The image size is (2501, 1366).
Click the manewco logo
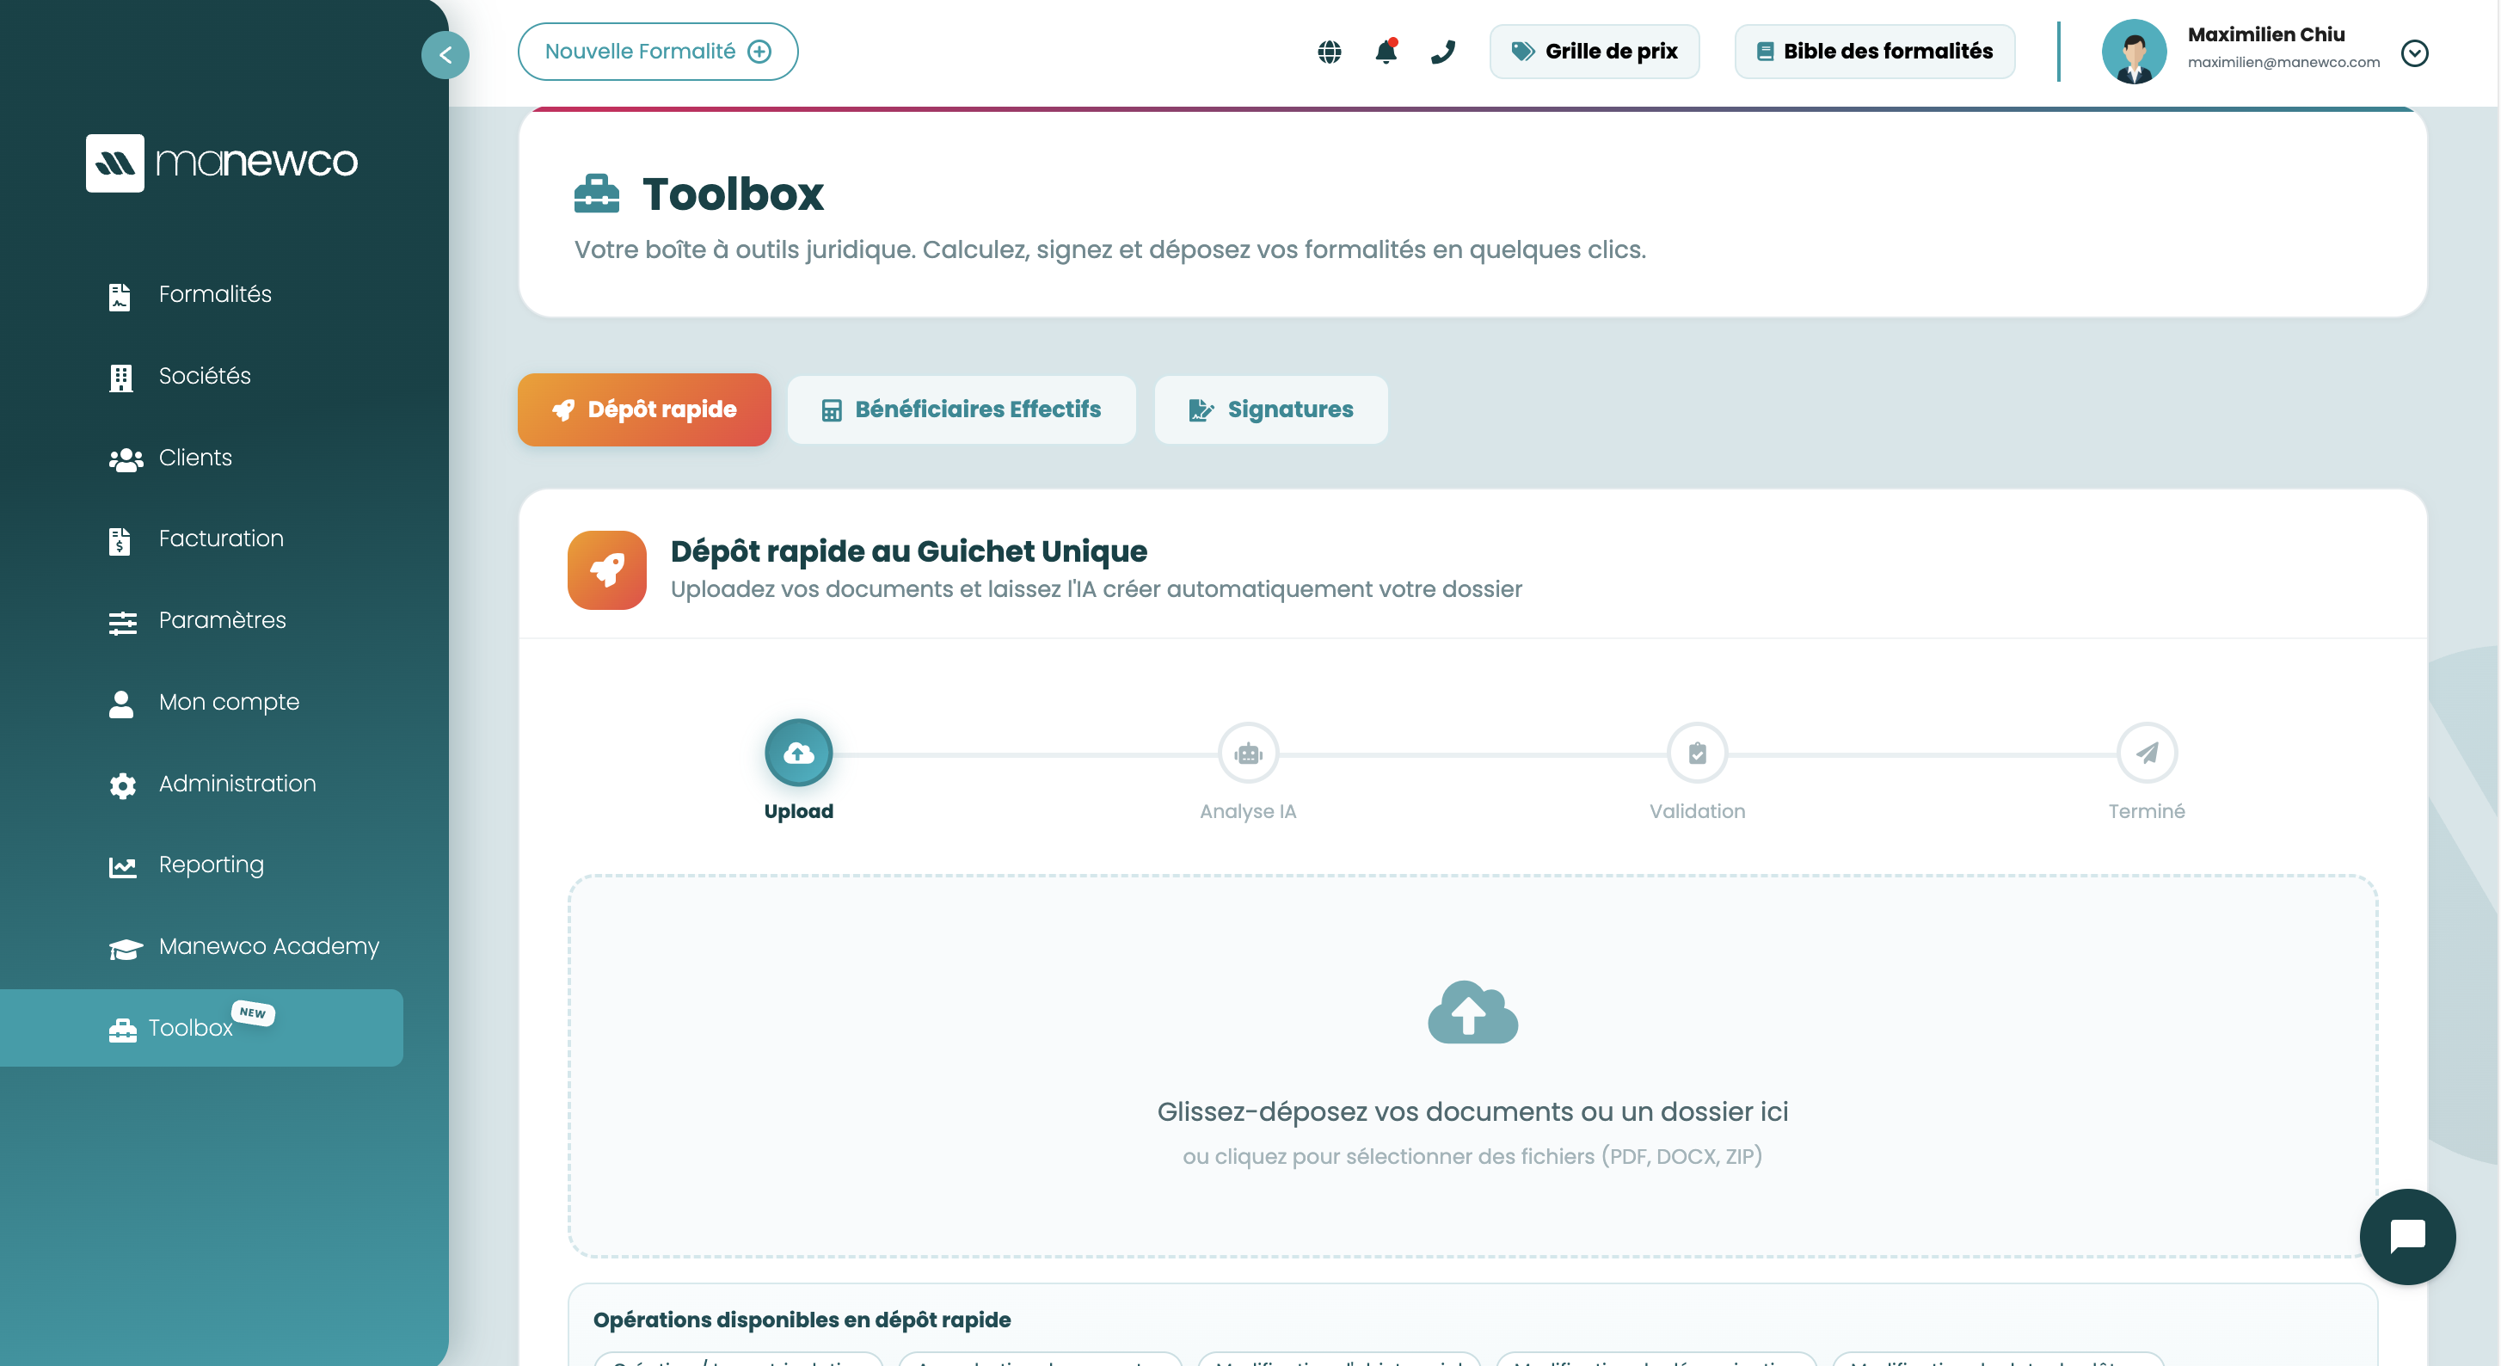223,162
